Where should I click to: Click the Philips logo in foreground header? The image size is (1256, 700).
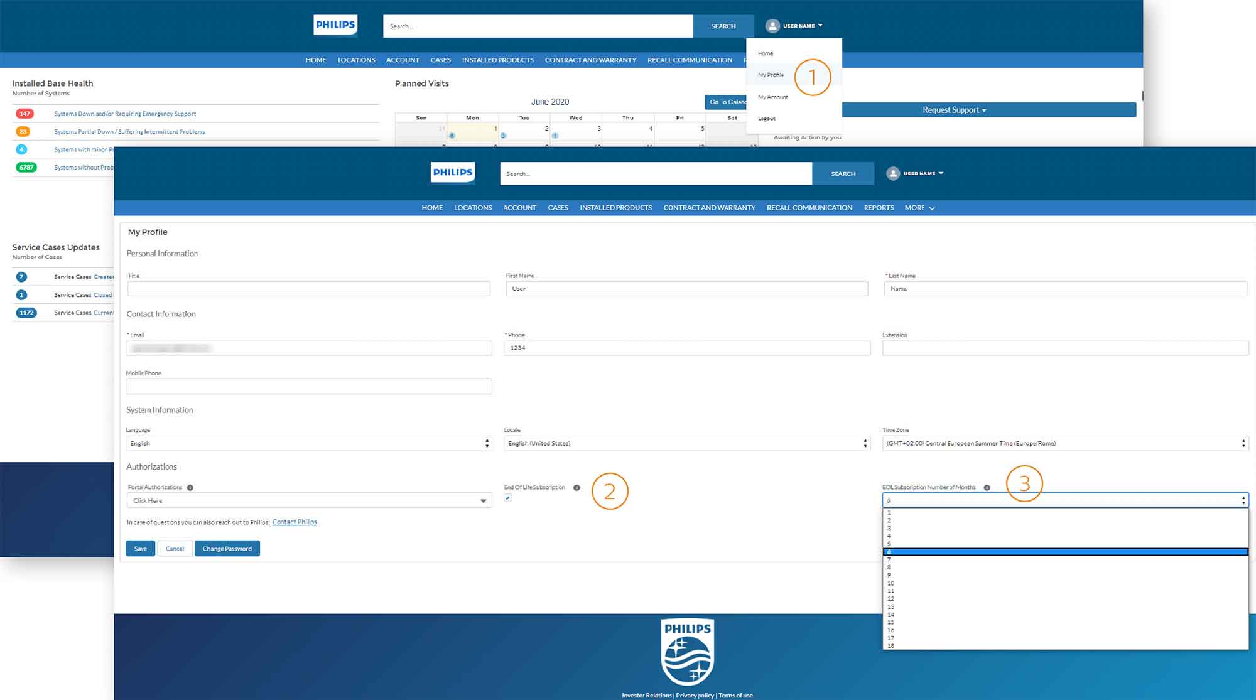[452, 172]
